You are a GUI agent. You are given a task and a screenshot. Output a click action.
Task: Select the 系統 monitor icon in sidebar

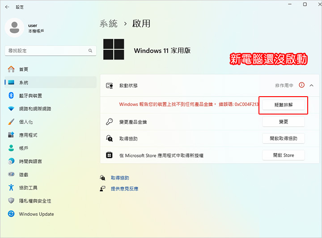(11, 82)
